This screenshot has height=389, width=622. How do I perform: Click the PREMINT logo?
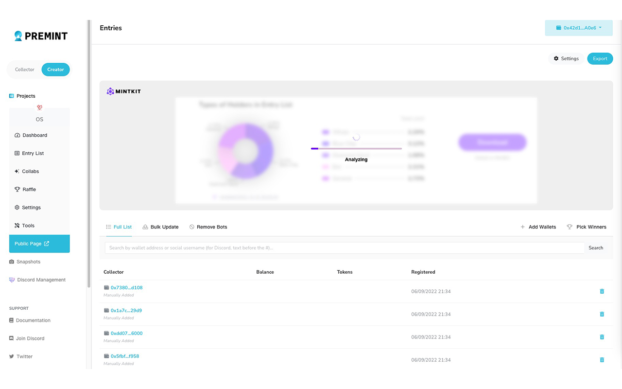[41, 36]
